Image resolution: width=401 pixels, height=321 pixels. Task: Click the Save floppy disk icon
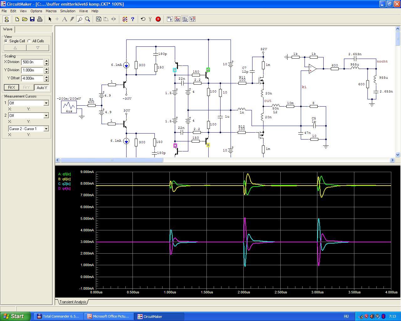[32, 19]
